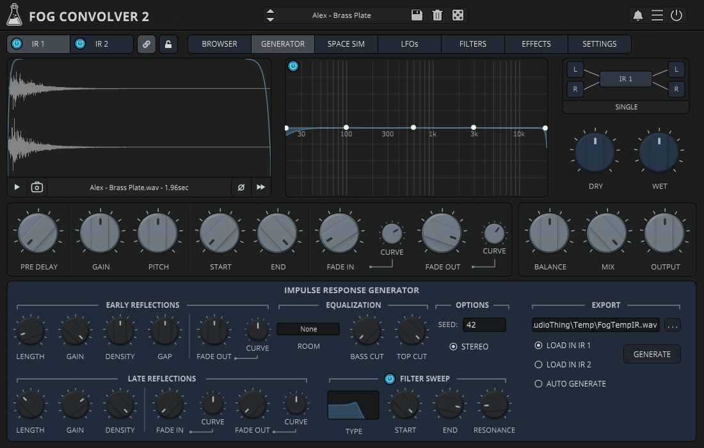Toggle the link between IR 1 and IR 2
This screenshot has height=448, width=704.
147,44
